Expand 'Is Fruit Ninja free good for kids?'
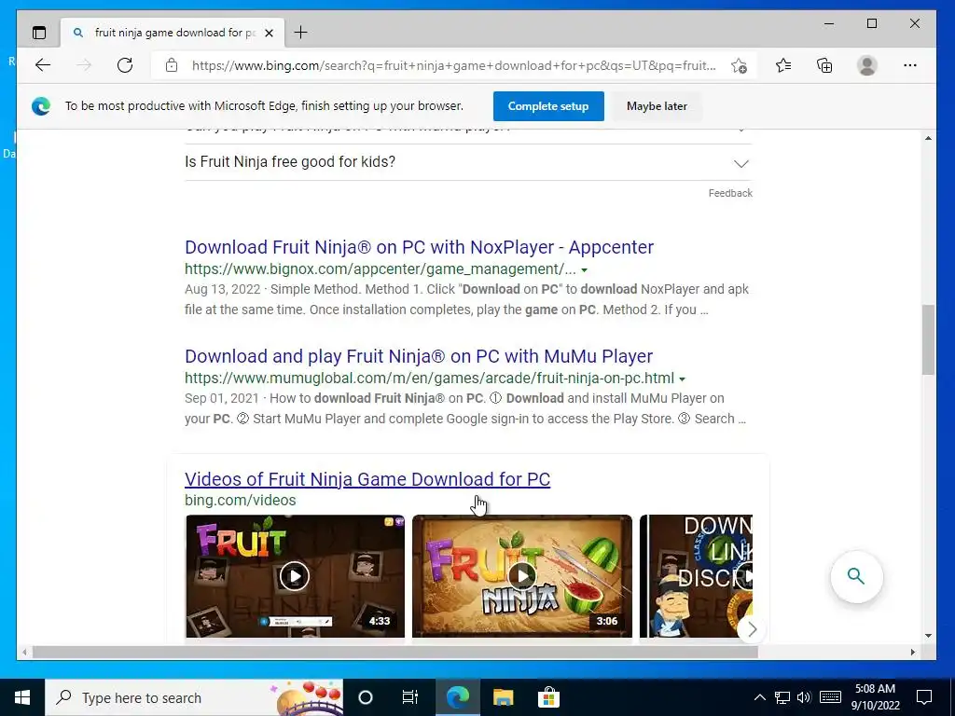Viewport: 955px width, 716px height. [x=468, y=162]
